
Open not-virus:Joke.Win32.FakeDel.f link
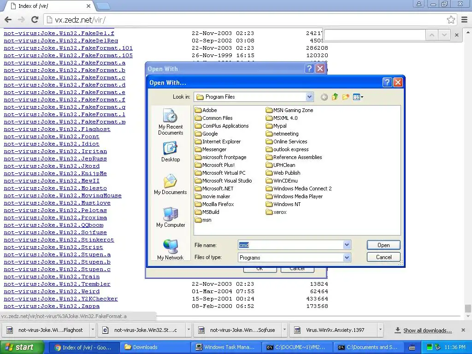[x=59, y=33]
